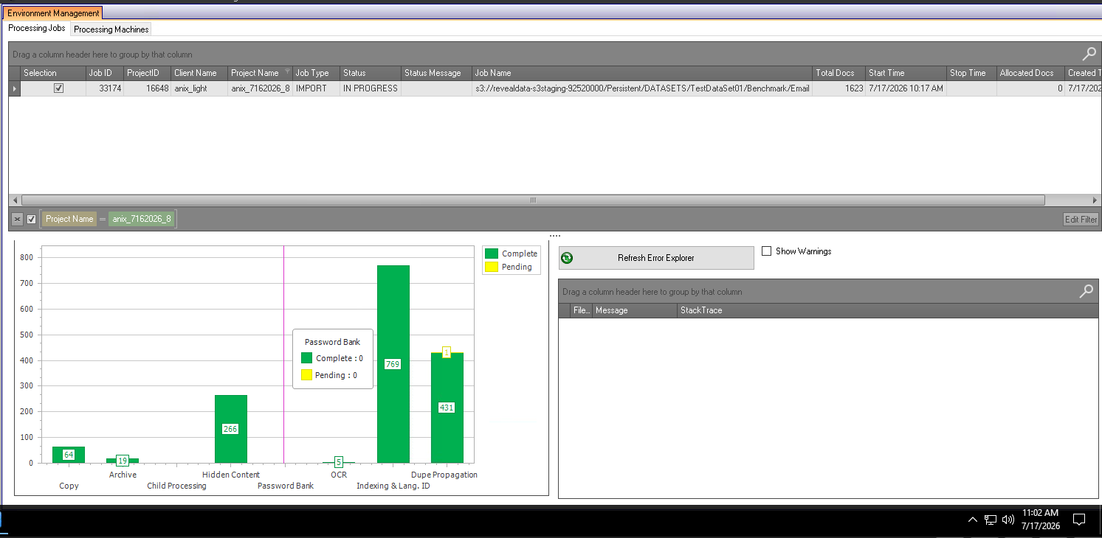This screenshot has height=538, width=1102.
Task: Sort by the Job Type column header
Action: 316,73
